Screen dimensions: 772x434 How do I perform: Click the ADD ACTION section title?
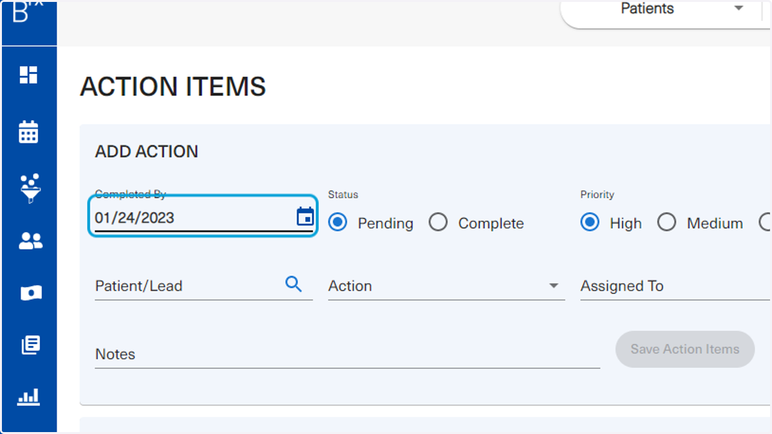pyautogui.click(x=147, y=152)
